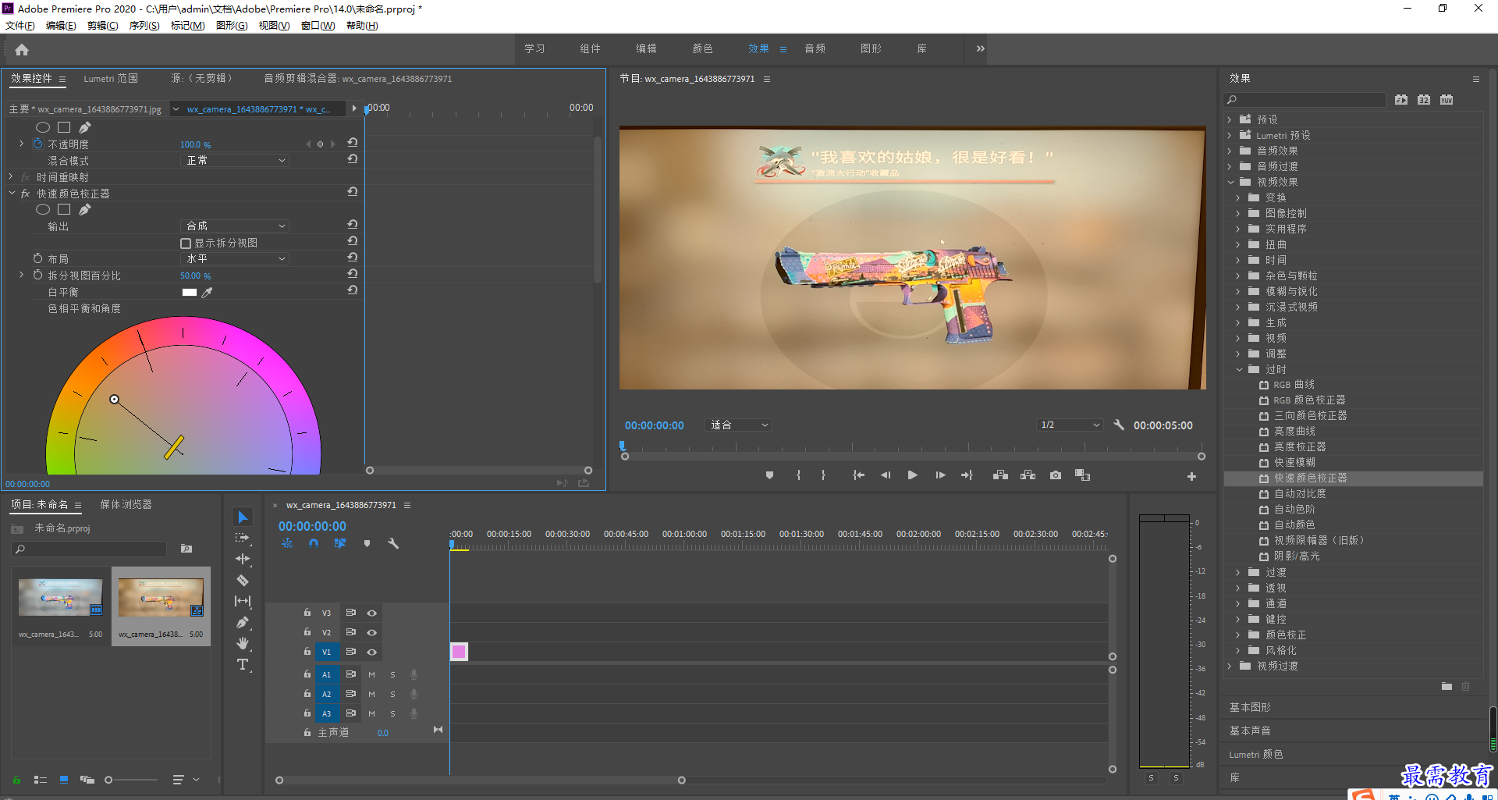
Task: Step back one frame in Program Monitor
Action: pyautogui.click(x=886, y=475)
